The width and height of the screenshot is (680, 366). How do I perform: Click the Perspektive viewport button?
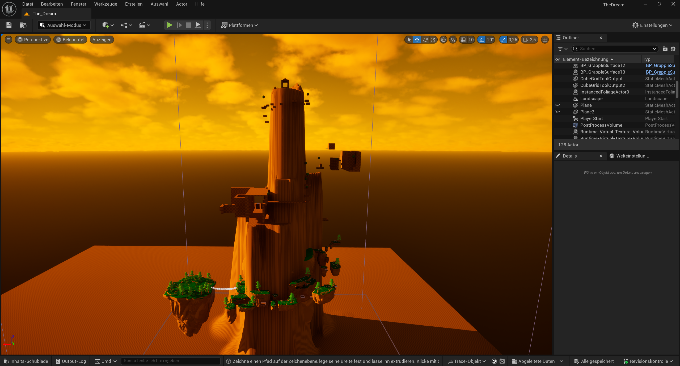pos(33,40)
